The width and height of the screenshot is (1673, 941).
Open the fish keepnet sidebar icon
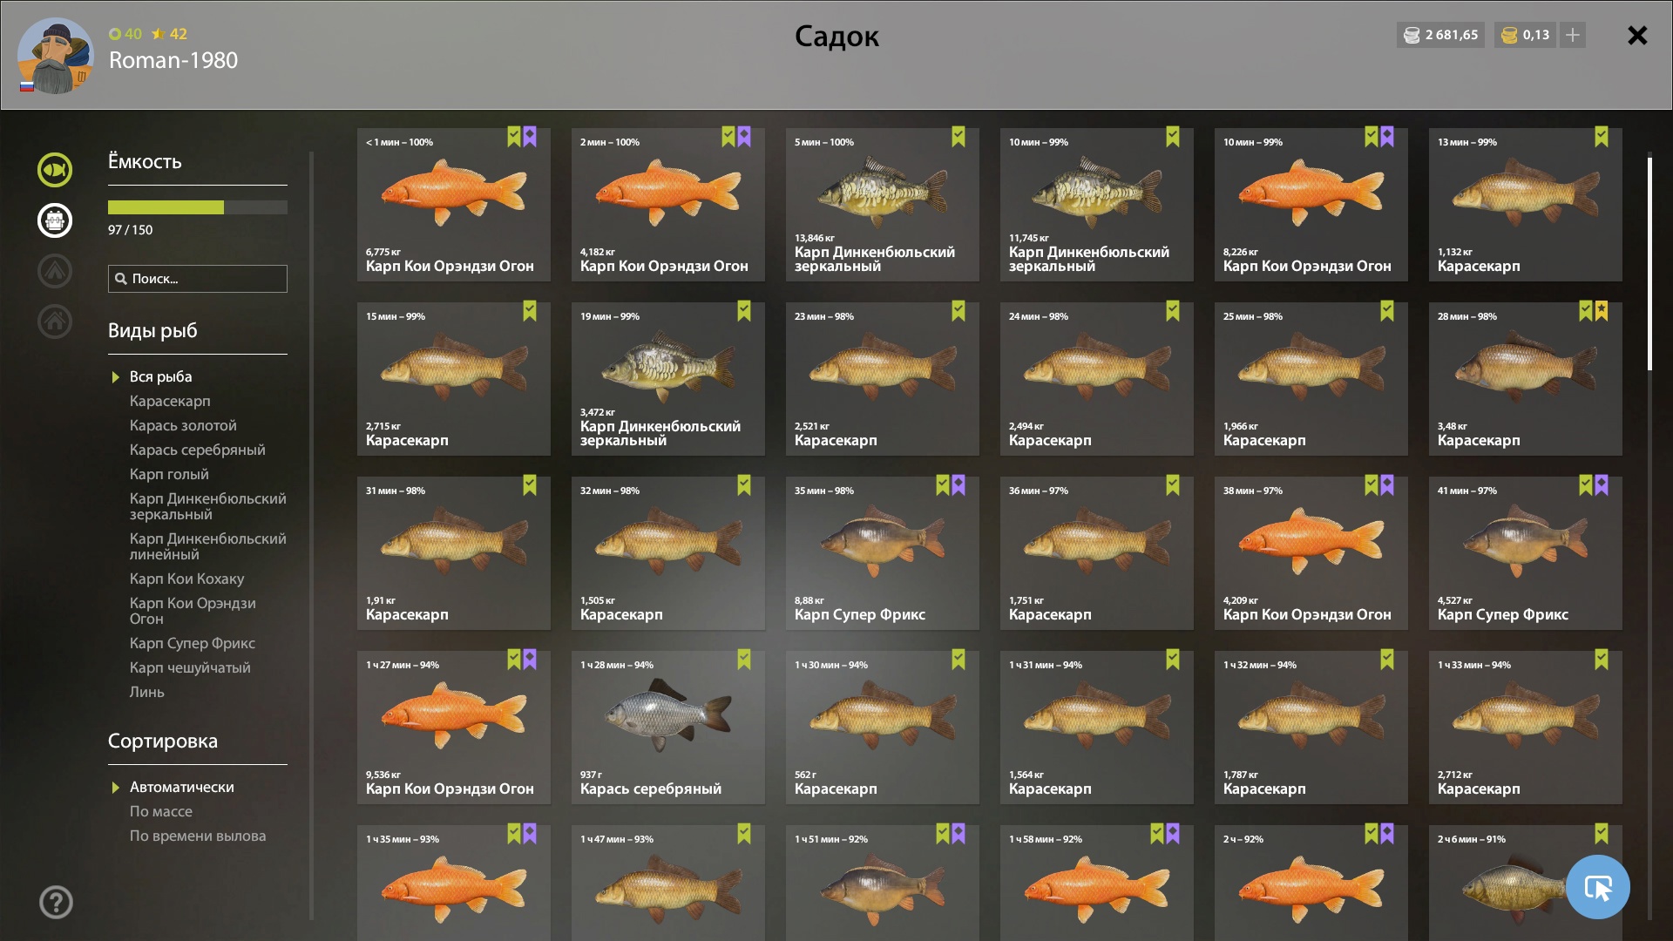point(54,170)
